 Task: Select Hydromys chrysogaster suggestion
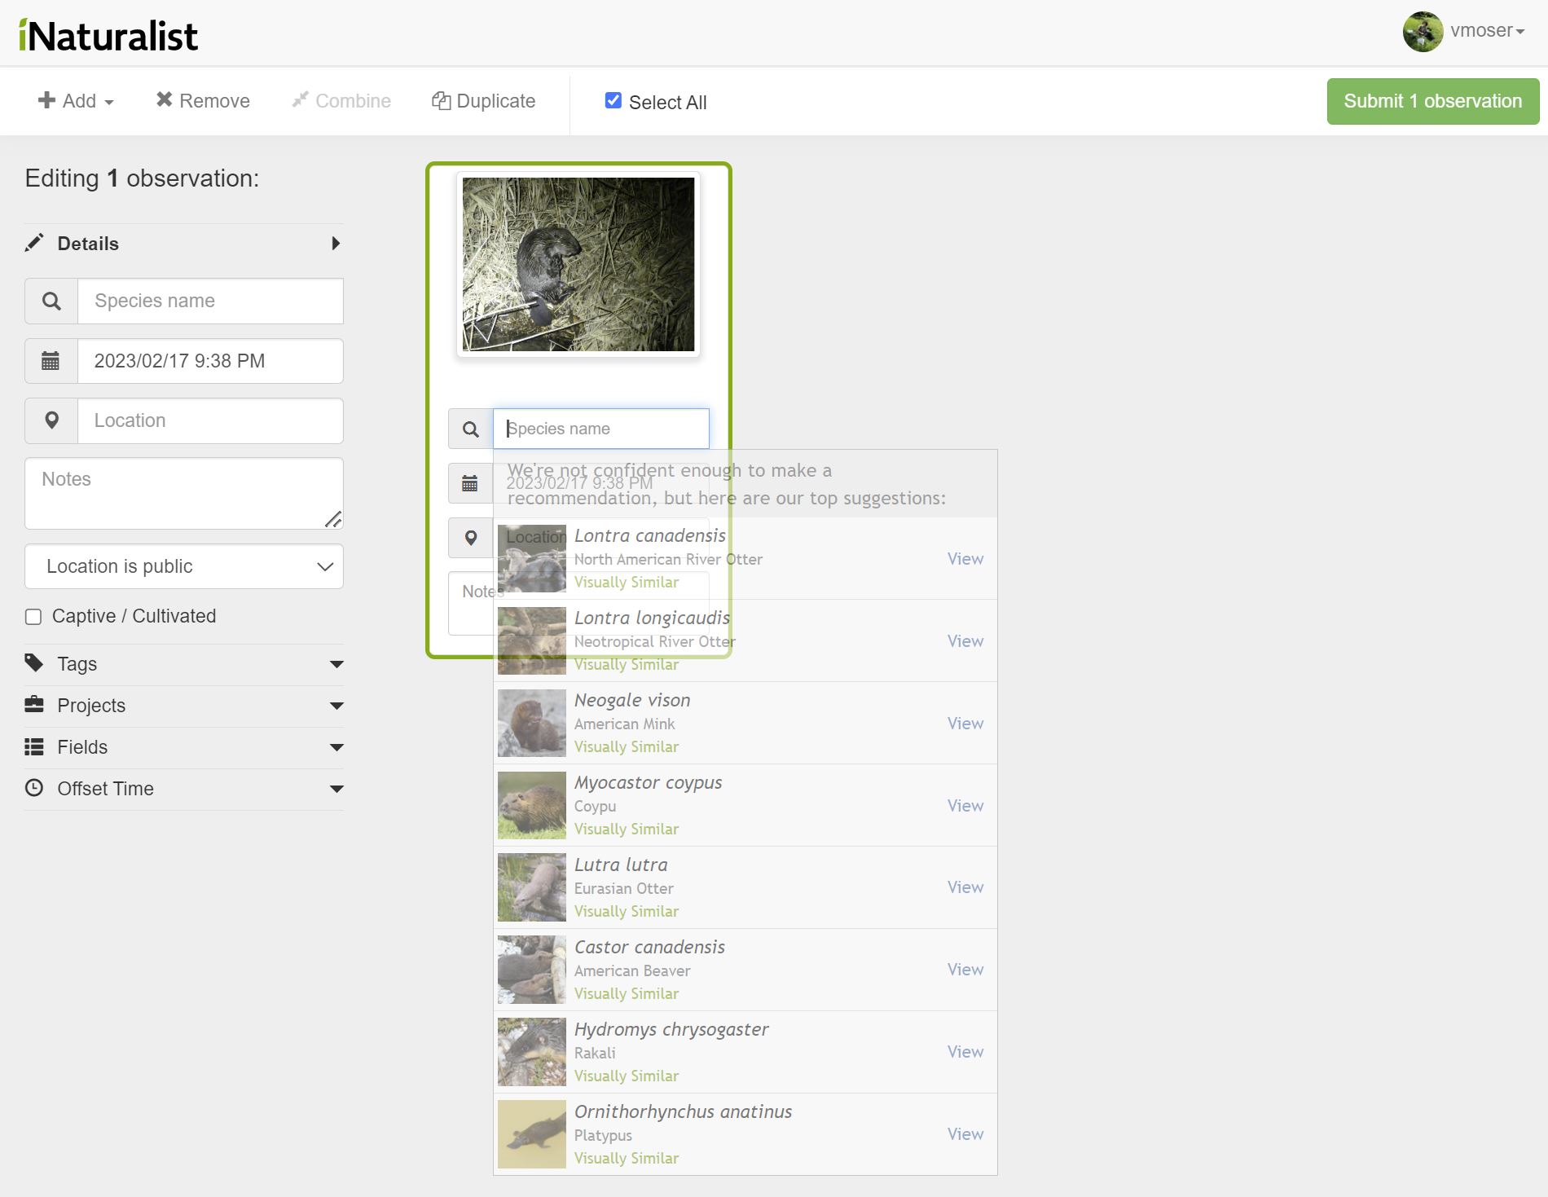(745, 1053)
